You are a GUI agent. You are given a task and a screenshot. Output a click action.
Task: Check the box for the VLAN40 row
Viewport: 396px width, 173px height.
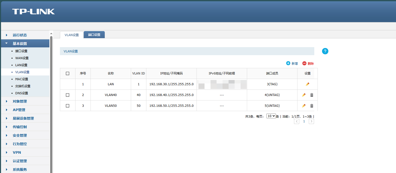(x=67, y=95)
